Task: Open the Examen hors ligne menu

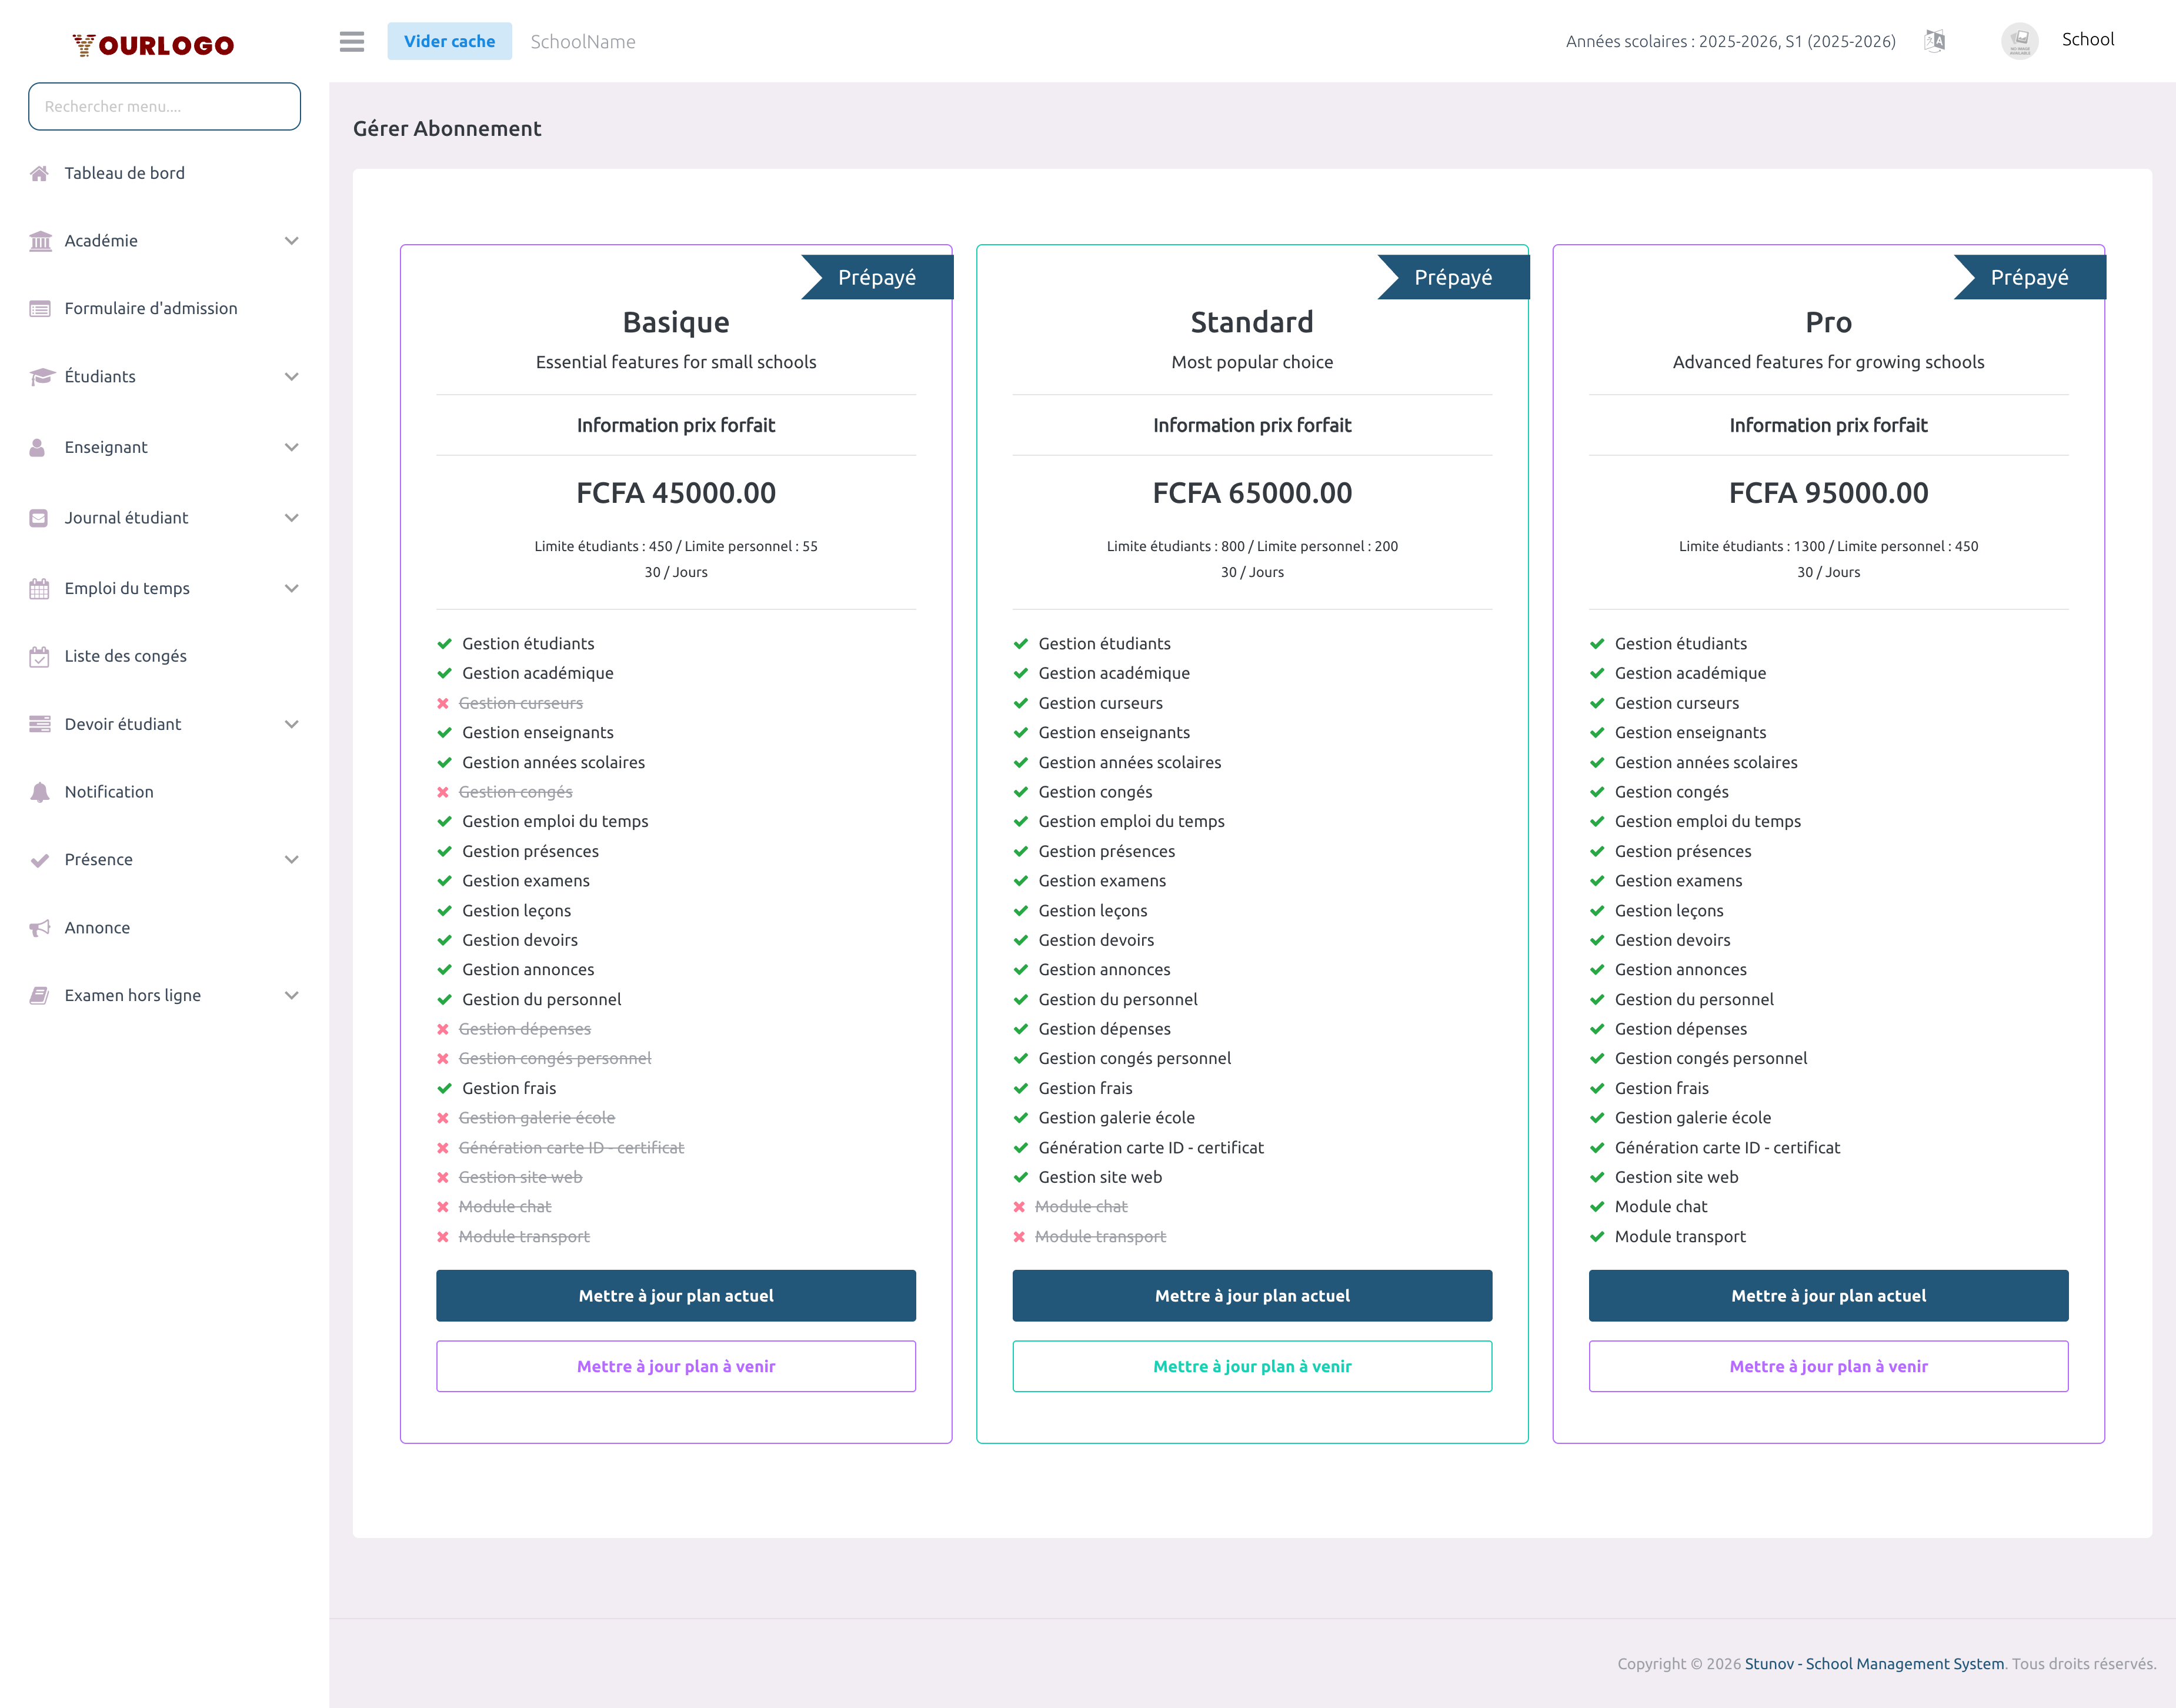Action: 292,995
